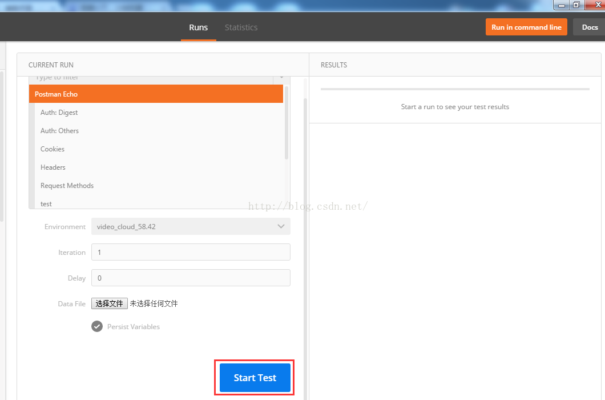Select the Headers folder
The image size is (605, 400).
click(53, 167)
